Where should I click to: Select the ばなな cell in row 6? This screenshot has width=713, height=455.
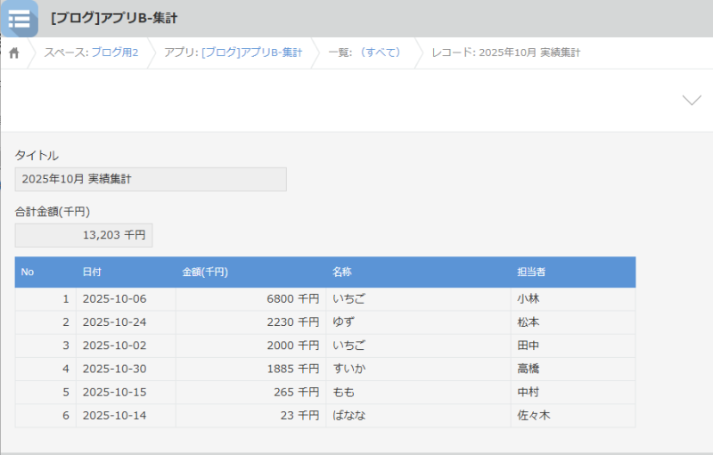click(348, 415)
